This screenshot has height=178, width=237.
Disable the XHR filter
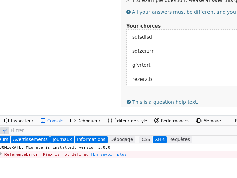click(x=160, y=139)
